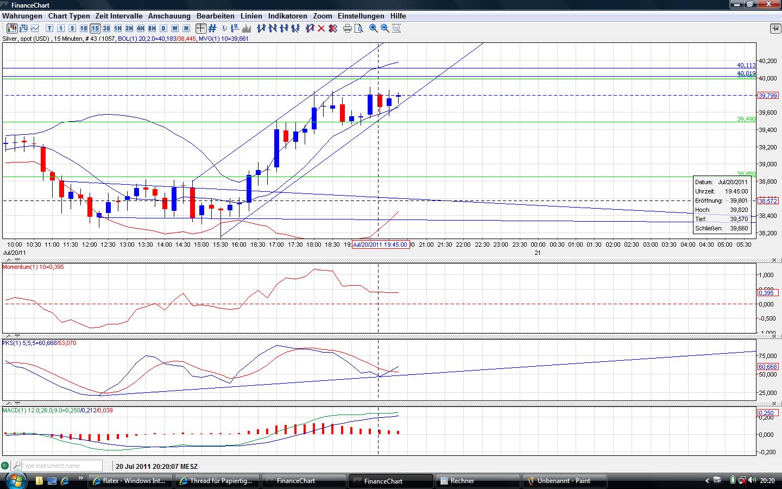Switch to 1 minute interval
Image resolution: width=782 pixels, height=489 pixels.
click(61, 28)
